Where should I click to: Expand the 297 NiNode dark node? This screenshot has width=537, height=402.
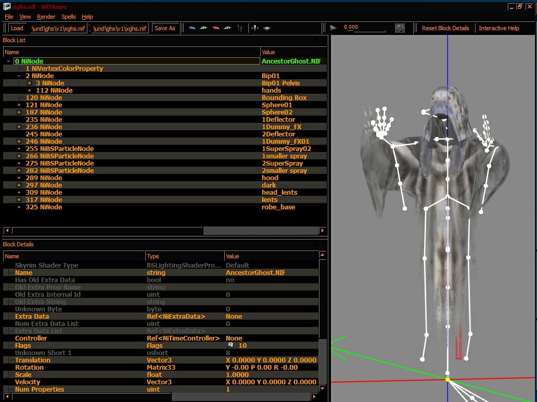point(19,185)
